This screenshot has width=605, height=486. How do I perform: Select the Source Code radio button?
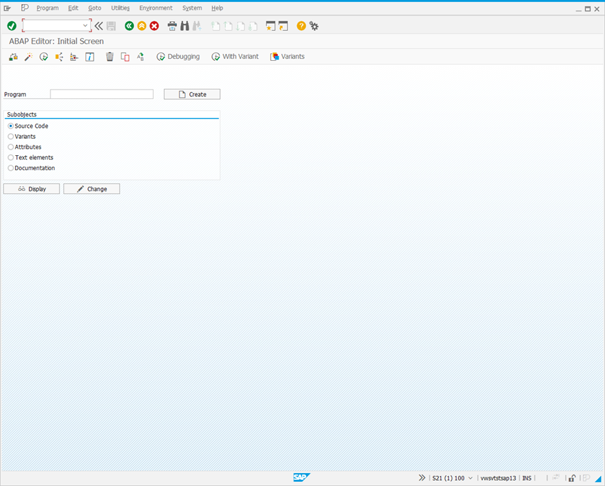pos(10,126)
